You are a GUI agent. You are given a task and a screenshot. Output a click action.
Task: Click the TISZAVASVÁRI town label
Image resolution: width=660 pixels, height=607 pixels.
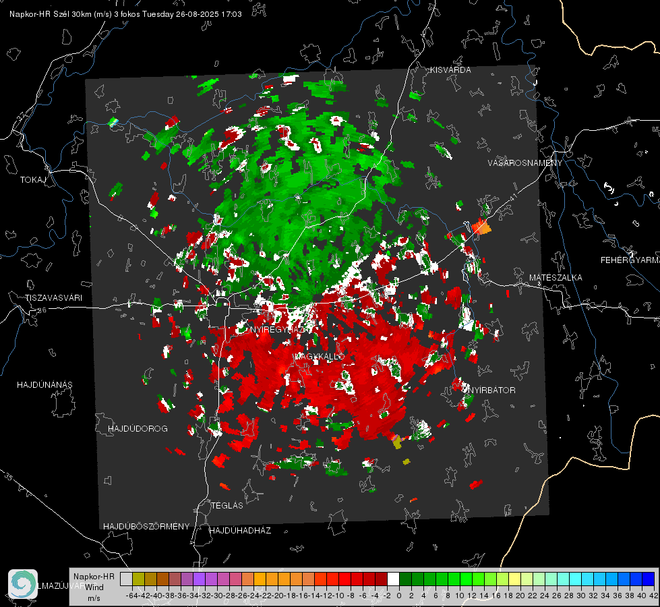(53, 298)
